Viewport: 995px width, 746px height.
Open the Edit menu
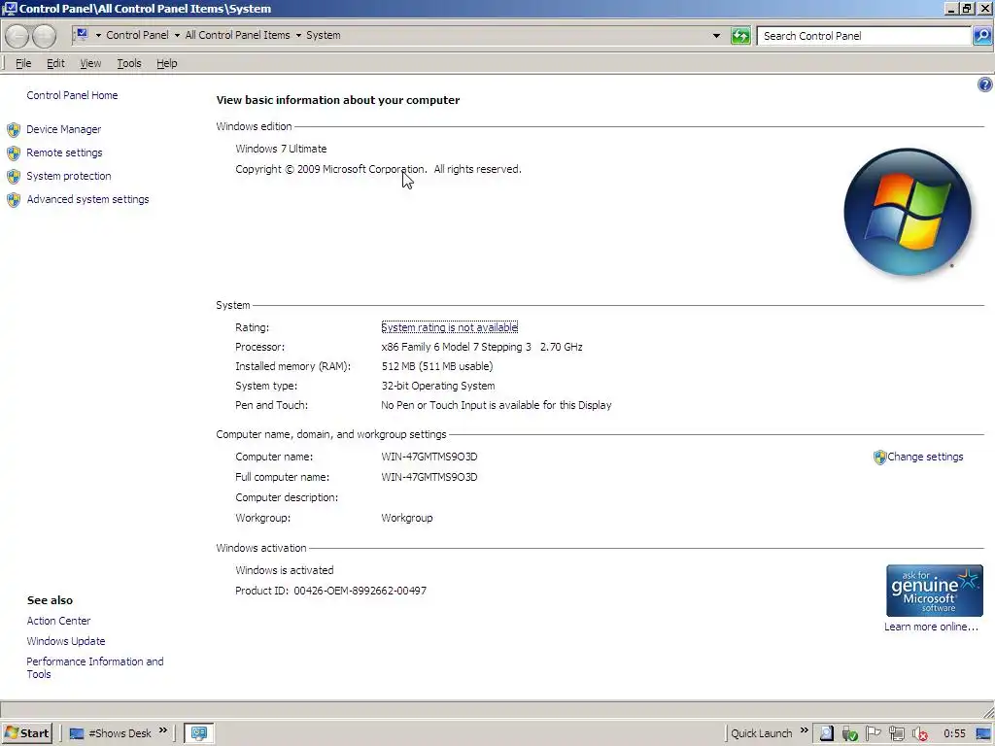(x=55, y=63)
